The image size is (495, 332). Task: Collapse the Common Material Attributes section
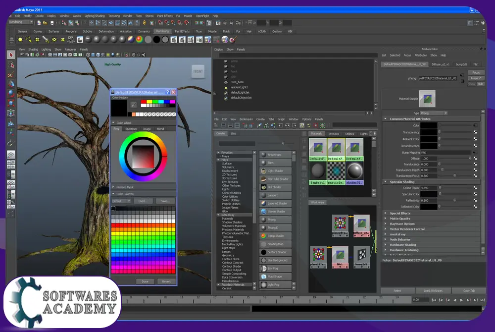pos(386,119)
